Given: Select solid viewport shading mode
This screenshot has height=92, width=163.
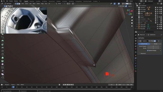Looking at the screenshot, I should [x=127, y=4].
